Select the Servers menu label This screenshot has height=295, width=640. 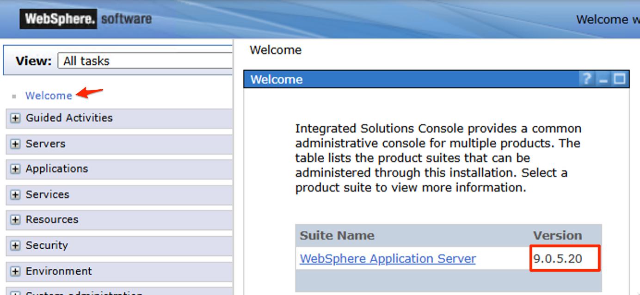(45, 144)
